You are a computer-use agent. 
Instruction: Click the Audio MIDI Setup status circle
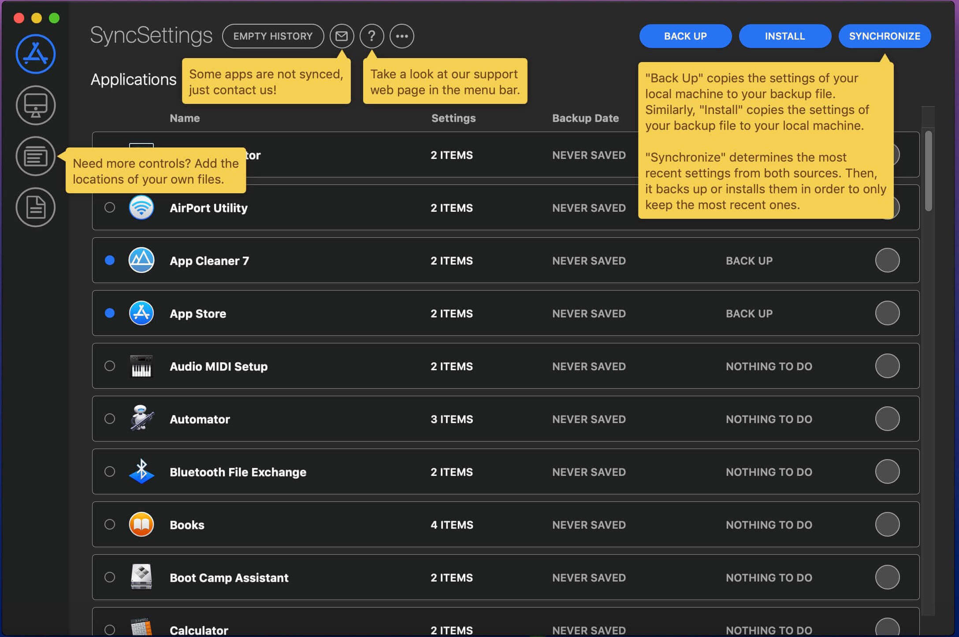click(x=887, y=366)
